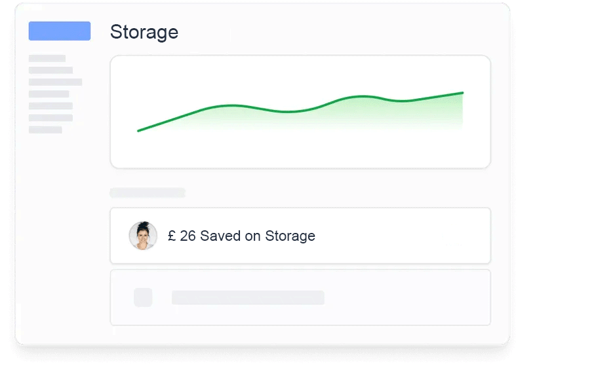This screenshot has height=371, width=596.
Task: Open the third, widest sidebar menu placeholder
Action: pyautogui.click(x=55, y=82)
